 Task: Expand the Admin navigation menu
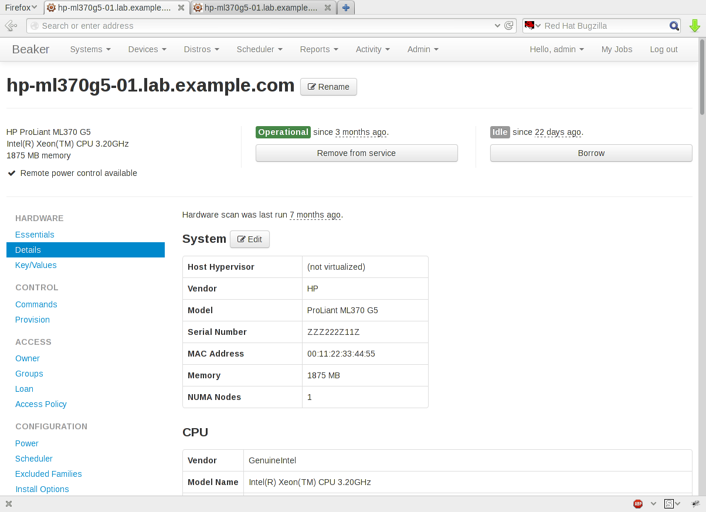point(423,49)
